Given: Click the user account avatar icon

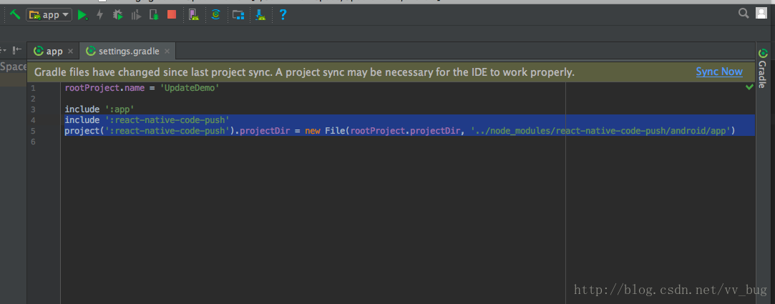Looking at the screenshot, I should click(761, 14).
